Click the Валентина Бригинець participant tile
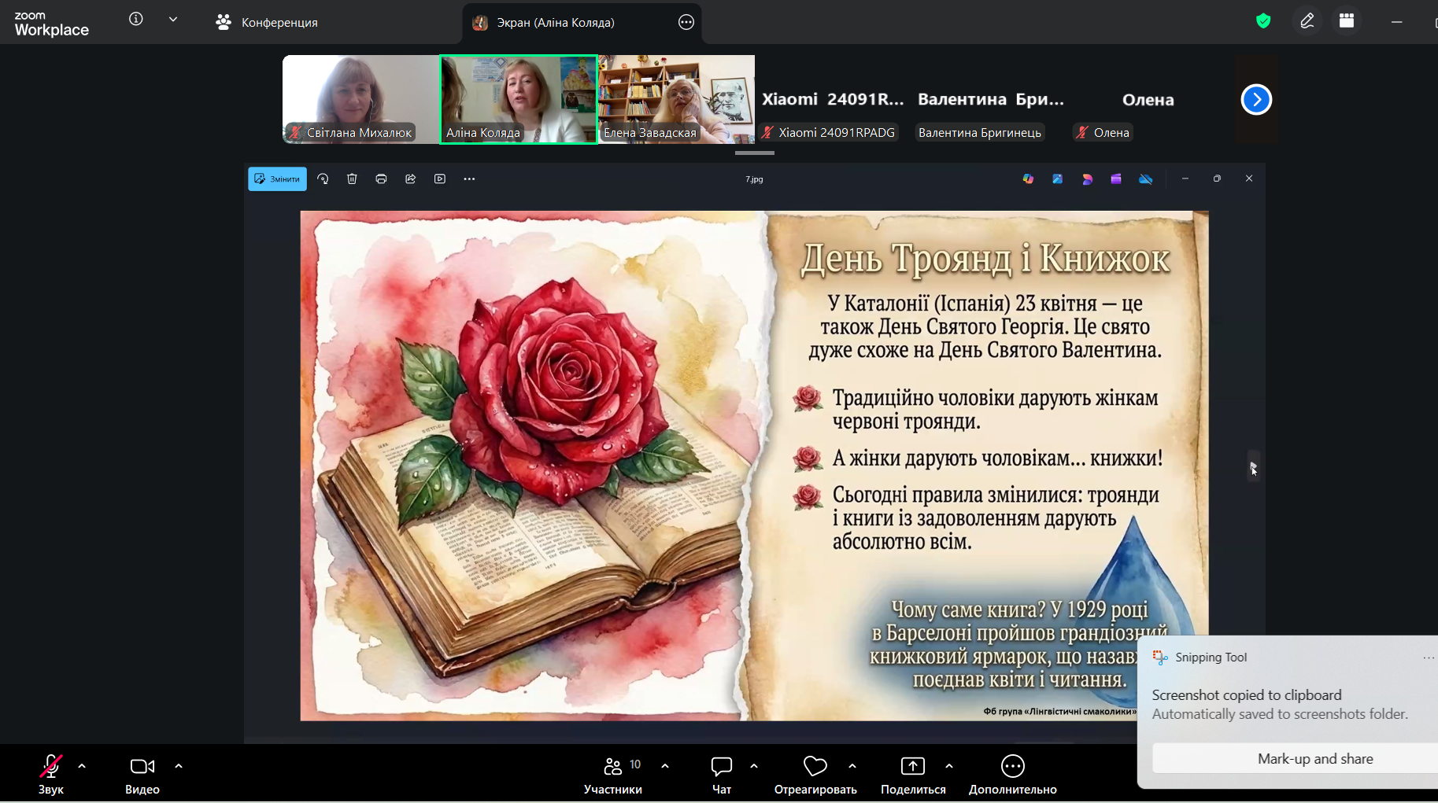The height and width of the screenshot is (803, 1438). click(991, 99)
